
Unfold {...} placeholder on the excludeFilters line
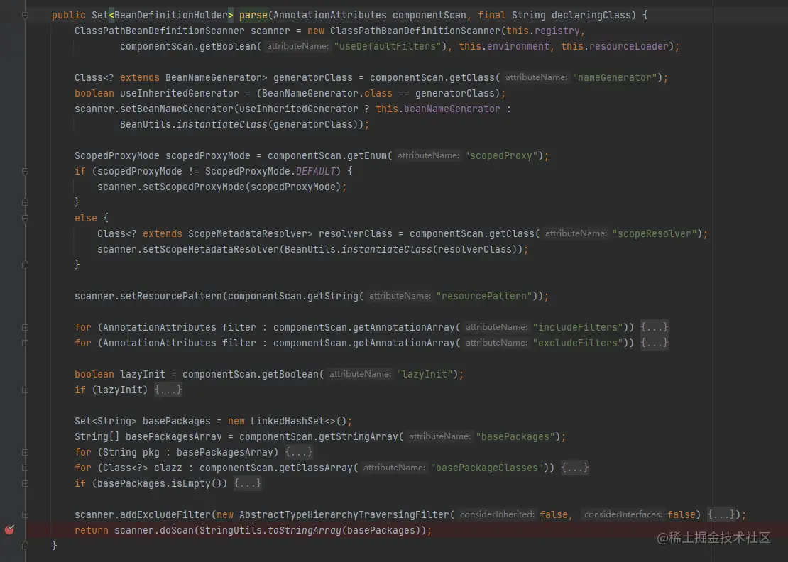pos(655,343)
